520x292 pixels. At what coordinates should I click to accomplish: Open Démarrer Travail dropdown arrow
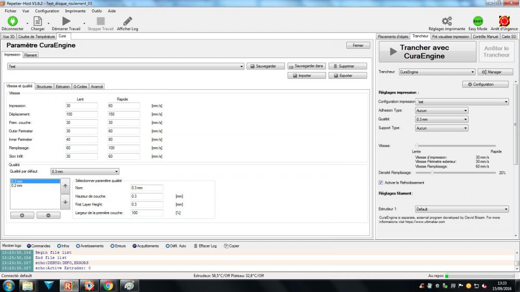(x=84, y=23)
